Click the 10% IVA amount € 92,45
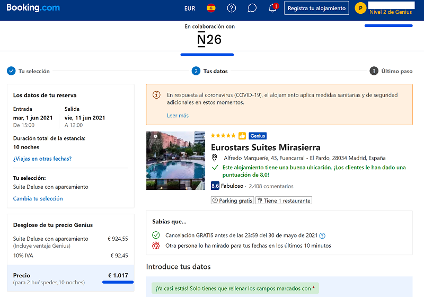Screen dimensions: 424x297 click(x=119, y=256)
